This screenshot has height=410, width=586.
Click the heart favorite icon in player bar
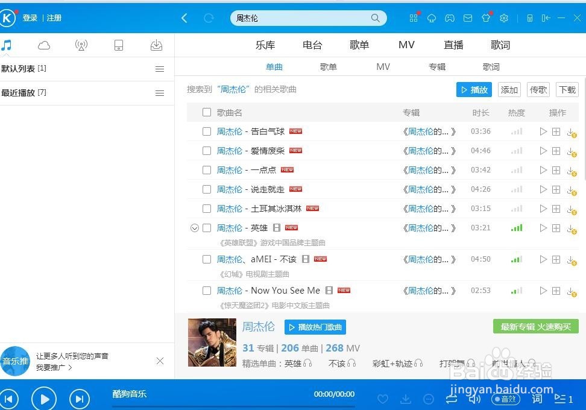click(x=383, y=399)
